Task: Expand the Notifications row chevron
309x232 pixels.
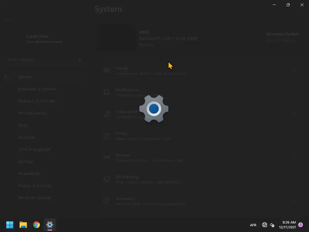Action: point(294,92)
